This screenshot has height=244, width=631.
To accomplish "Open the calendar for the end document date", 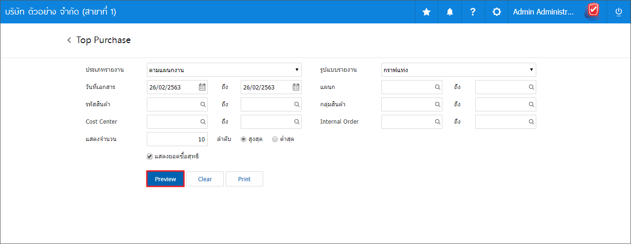I will click(x=296, y=87).
